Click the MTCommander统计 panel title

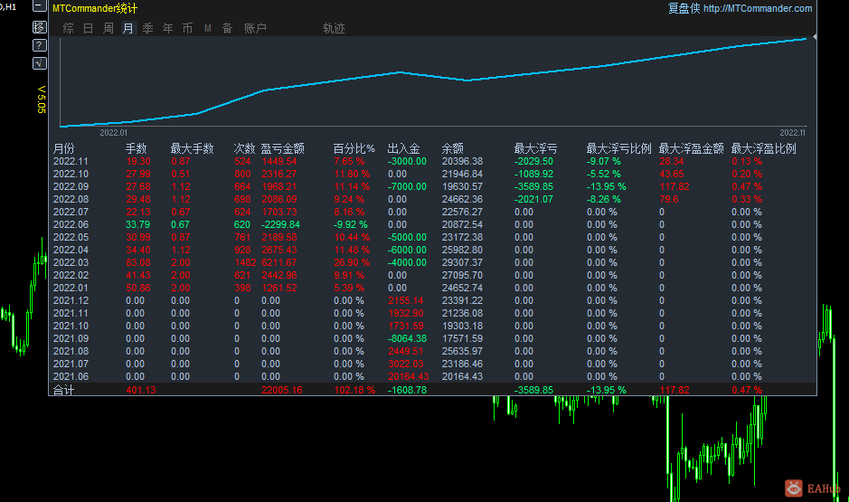[x=95, y=8]
